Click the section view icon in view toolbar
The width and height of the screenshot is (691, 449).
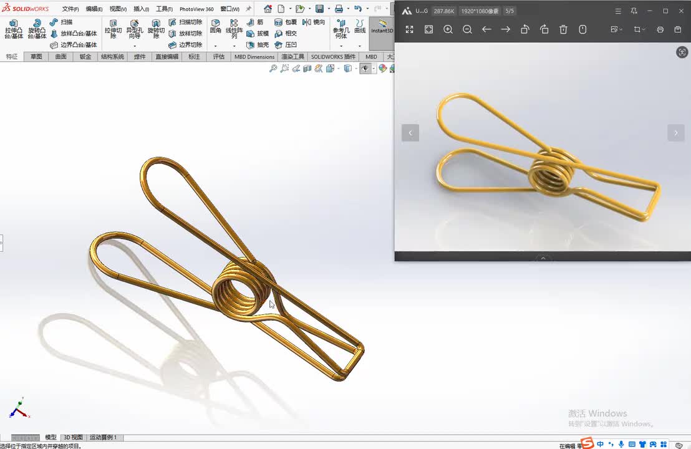coord(307,69)
